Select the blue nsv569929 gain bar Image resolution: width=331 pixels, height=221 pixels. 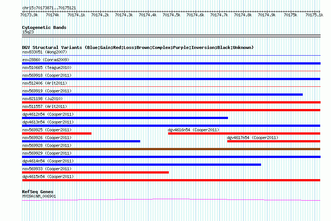point(171,157)
